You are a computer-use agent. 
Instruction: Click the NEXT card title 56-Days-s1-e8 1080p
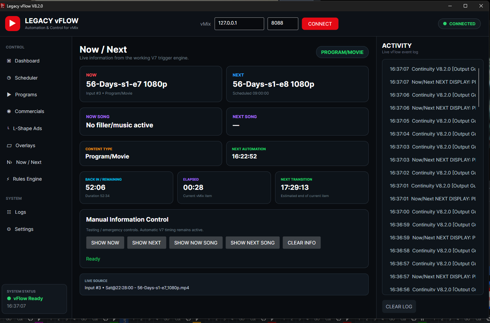(273, 84)
